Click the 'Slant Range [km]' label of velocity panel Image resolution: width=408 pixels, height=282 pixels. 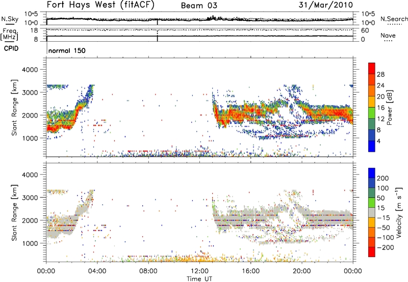point(14,212)
